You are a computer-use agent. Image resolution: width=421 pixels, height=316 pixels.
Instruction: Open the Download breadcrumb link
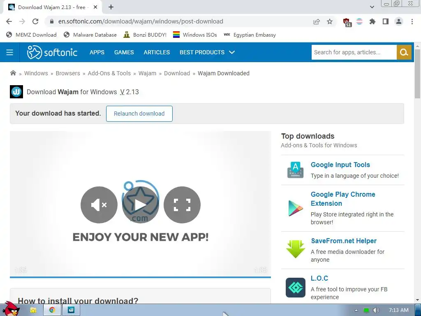point(177,73)
